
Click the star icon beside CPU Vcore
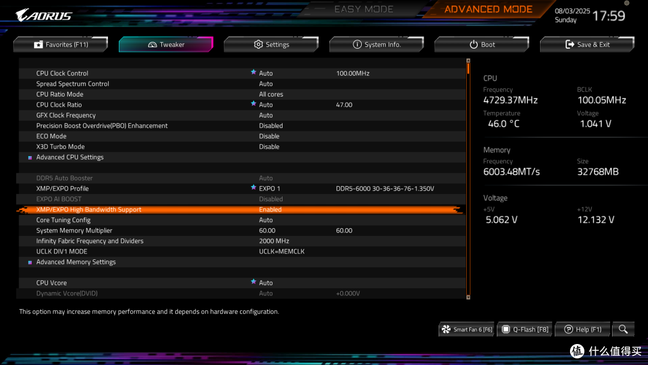(x=253, y=282)
